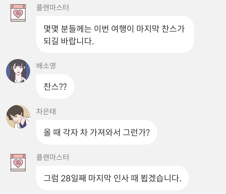Click pink '30' heart beside '몇몇 분들께는' message
The image size is (226, 194).
click(18, 14)
